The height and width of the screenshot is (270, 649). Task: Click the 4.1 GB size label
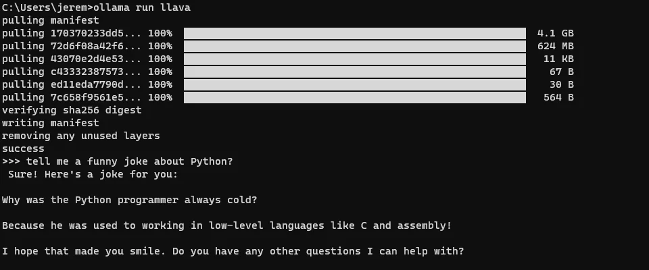555,33
